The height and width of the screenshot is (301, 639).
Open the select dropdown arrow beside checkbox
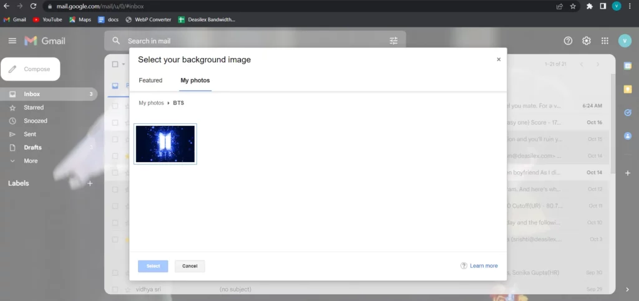pyautogui.click(x=124, y=64)
